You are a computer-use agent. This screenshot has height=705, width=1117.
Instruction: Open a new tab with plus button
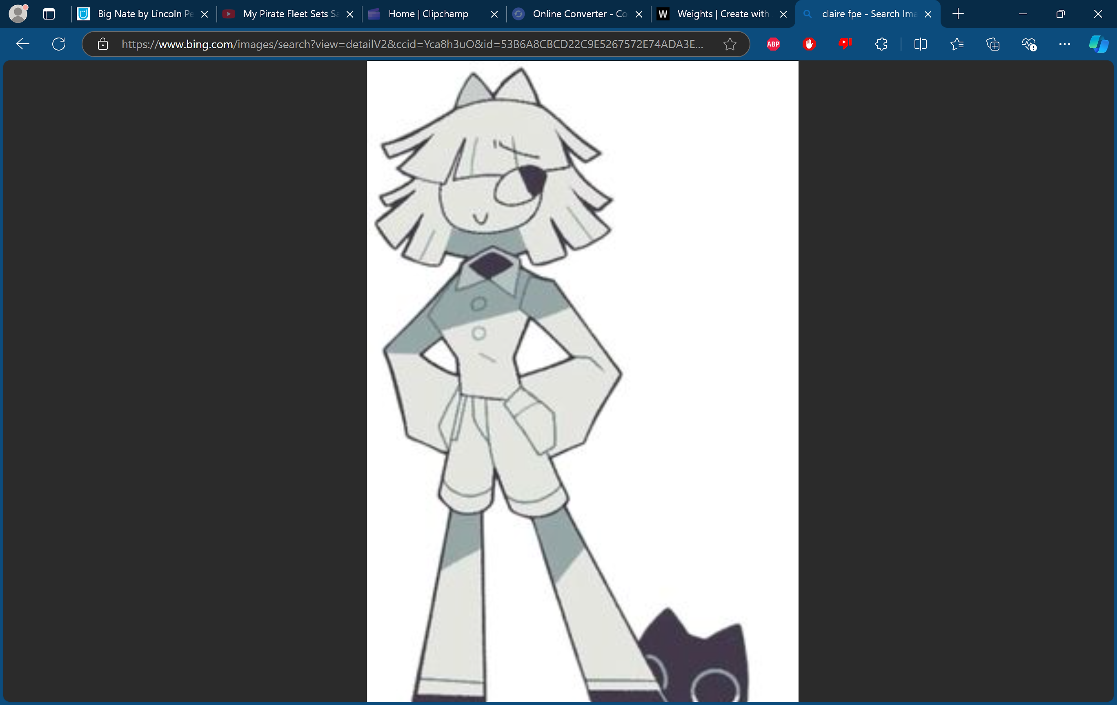coord(958,14)
